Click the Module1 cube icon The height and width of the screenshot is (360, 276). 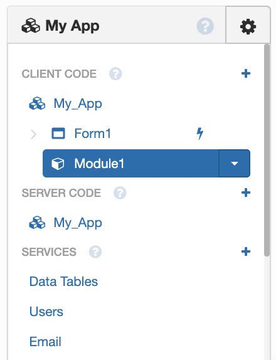[58, 164]
